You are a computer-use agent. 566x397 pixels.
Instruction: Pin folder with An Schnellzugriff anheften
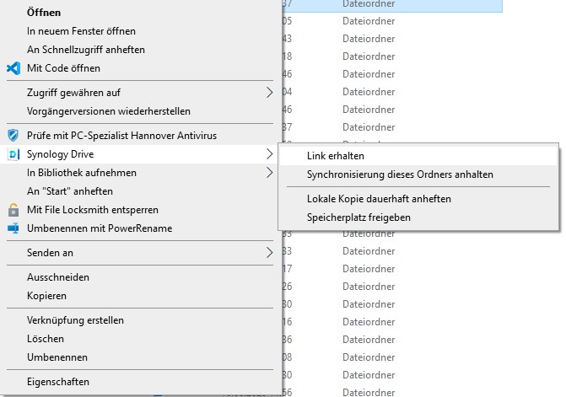tap(85, 50)
